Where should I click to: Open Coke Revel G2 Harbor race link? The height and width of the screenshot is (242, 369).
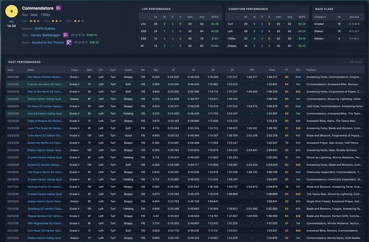pyautogui.click(x=45, y=135)
